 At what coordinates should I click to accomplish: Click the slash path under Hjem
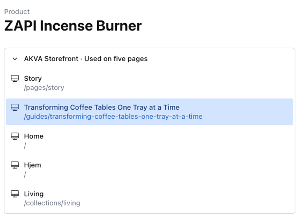pos(25,175)
